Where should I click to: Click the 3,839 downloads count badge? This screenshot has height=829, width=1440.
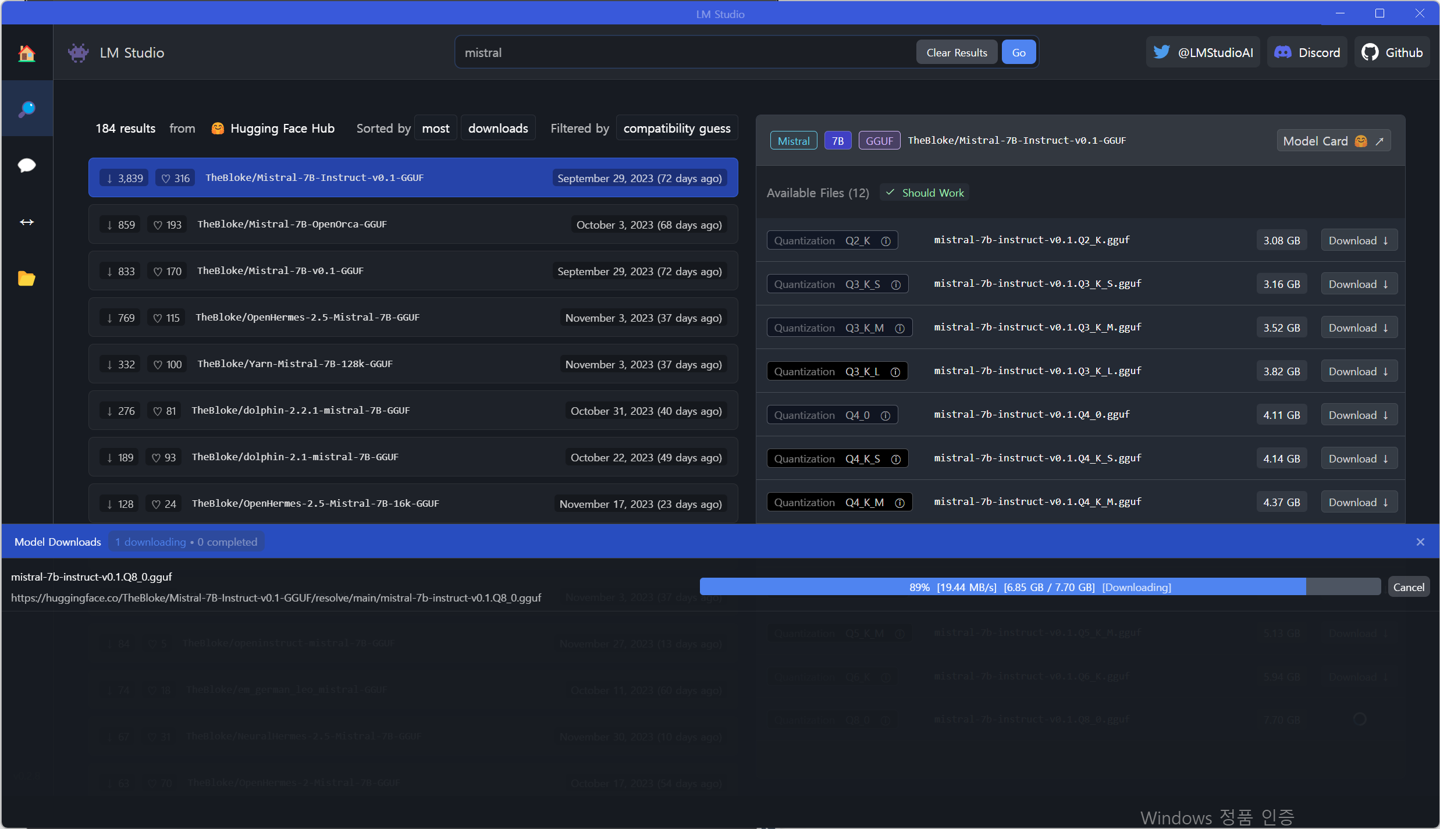tap(125, 178)
